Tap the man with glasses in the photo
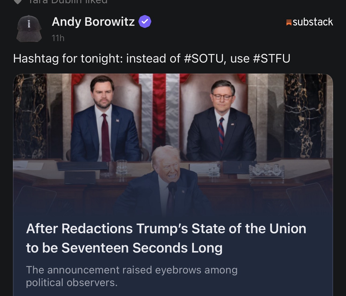 (221, 123)
